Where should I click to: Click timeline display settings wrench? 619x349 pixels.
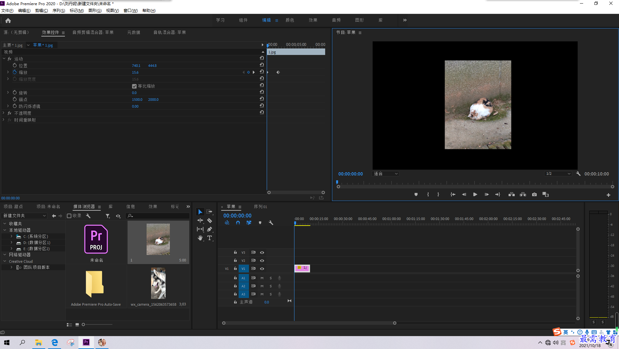click(x=271, y=223)
